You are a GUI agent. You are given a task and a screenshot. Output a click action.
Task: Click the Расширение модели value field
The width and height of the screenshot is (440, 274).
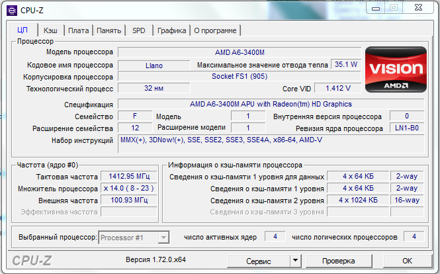tap(248, 128)
